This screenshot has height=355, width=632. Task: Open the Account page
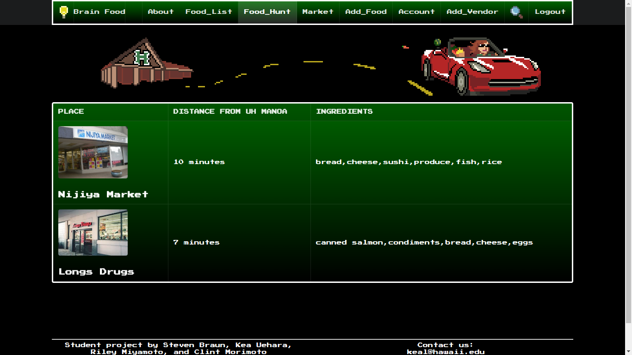point(416,12)
